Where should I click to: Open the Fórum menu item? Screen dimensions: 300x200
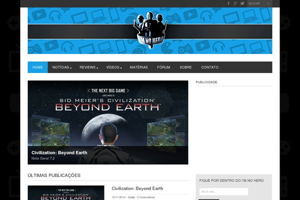(x=163, y=67)
